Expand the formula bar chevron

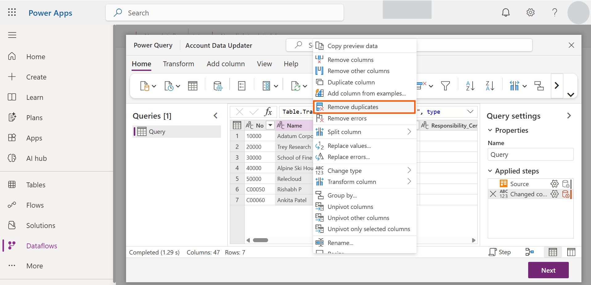click(x=470, y=112)
